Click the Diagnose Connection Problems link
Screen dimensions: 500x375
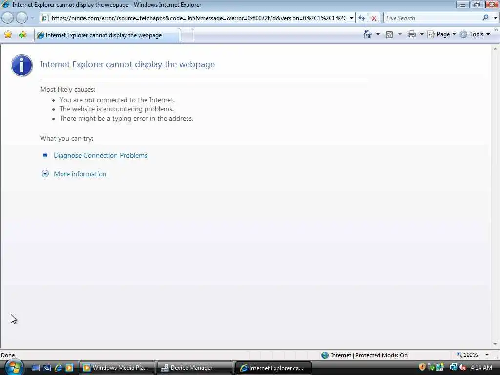[x=101, y=155]
